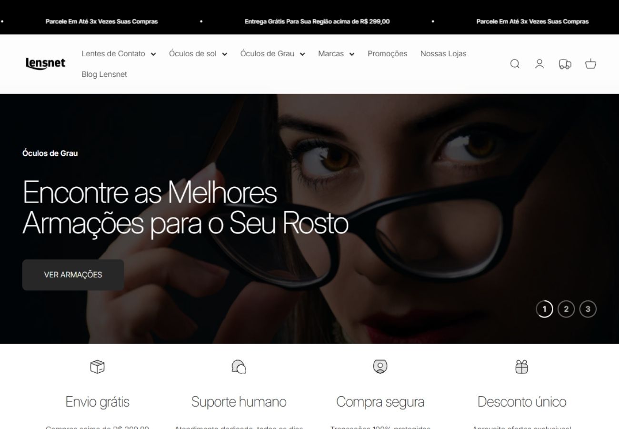Click the chat bubble icon above Suporte humano

[239, 367]
